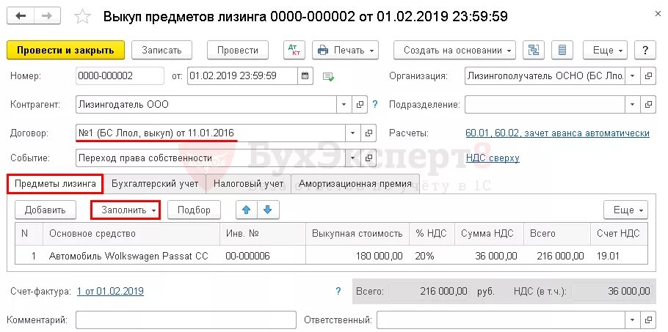Move row down with blue arrow

click(268, 210)
